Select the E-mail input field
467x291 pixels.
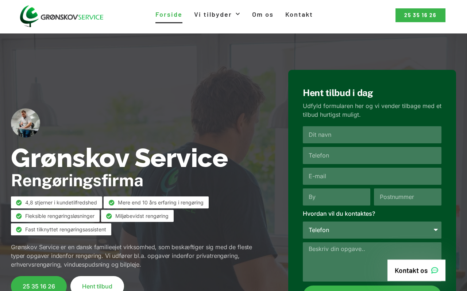372,176
